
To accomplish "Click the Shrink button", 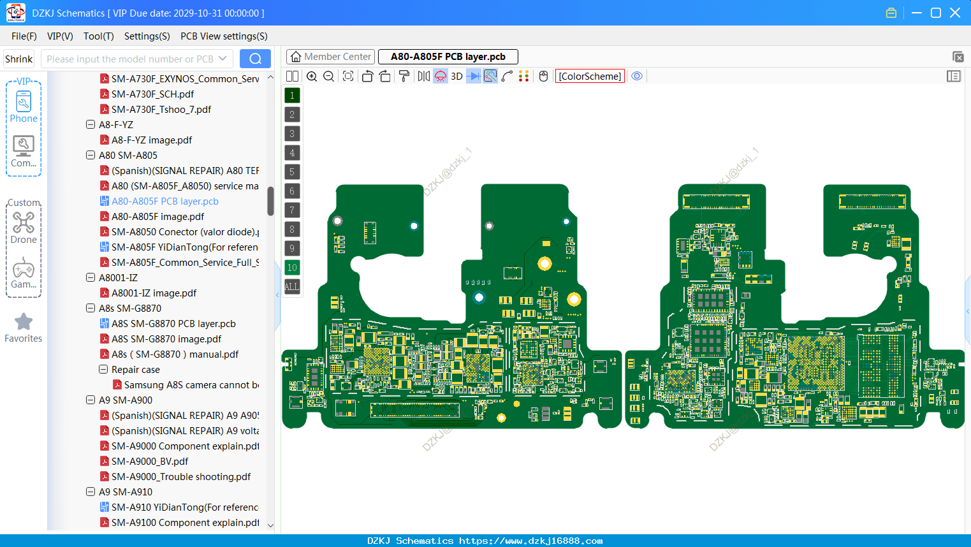I will coord(19,59).
